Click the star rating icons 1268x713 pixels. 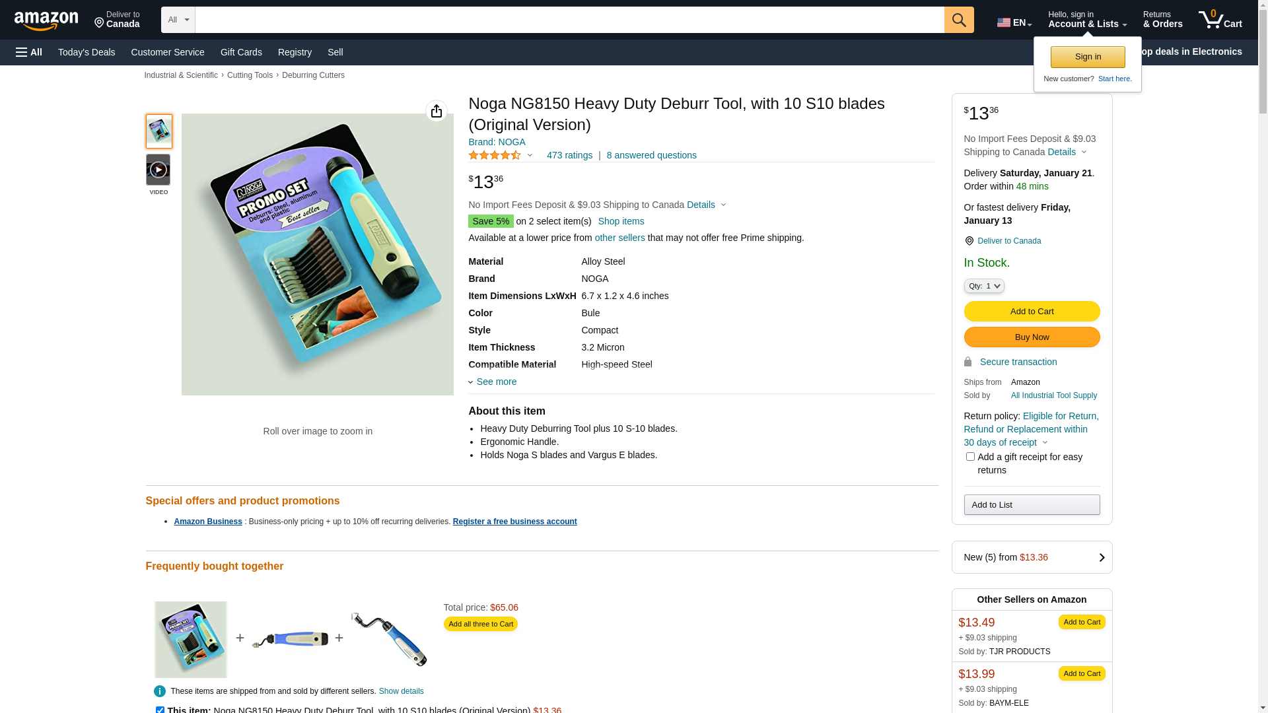tap(495, 155)
